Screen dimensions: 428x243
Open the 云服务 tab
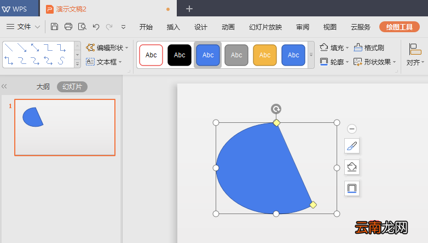tap(361, 27)
